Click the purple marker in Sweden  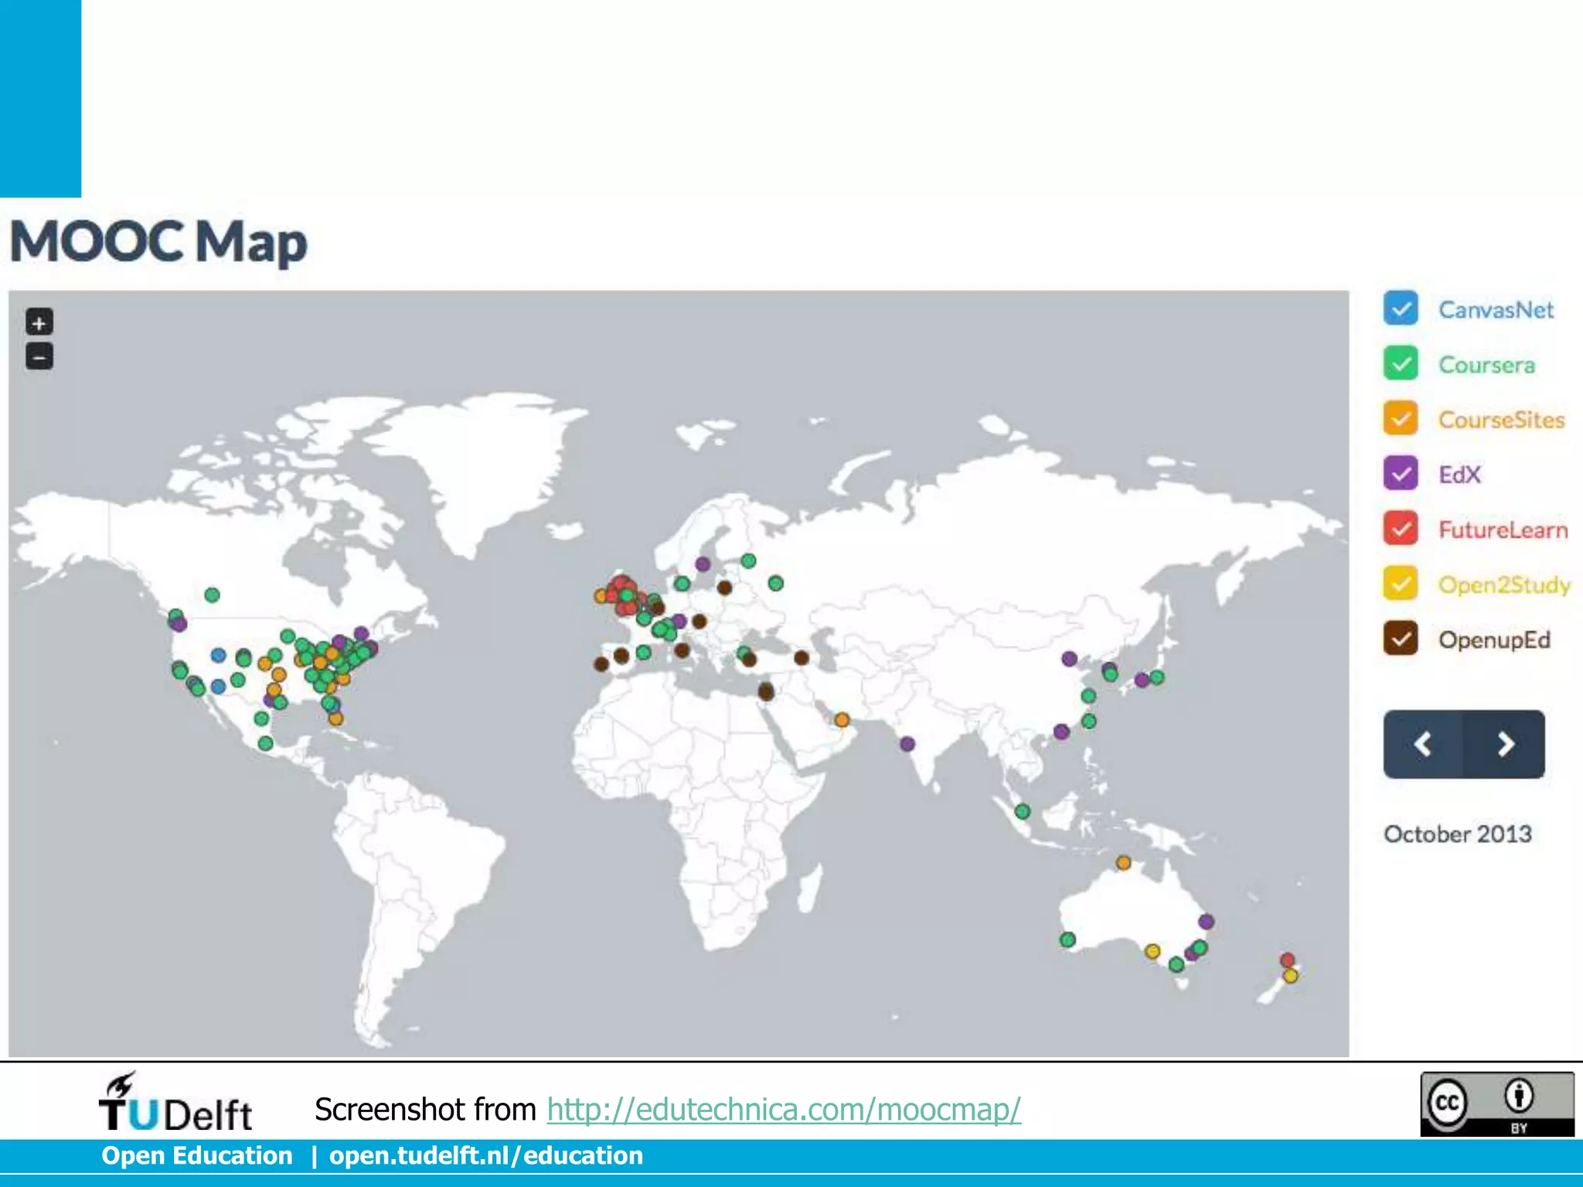point(703,564)
